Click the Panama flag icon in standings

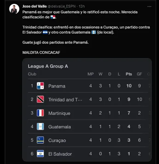[x=40, y=86]
